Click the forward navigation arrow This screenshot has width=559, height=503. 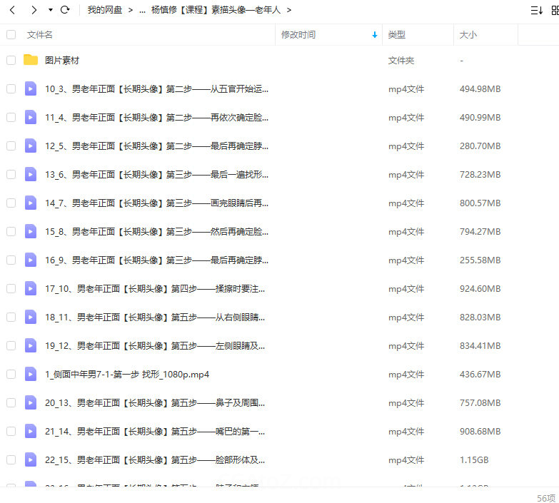33,10
